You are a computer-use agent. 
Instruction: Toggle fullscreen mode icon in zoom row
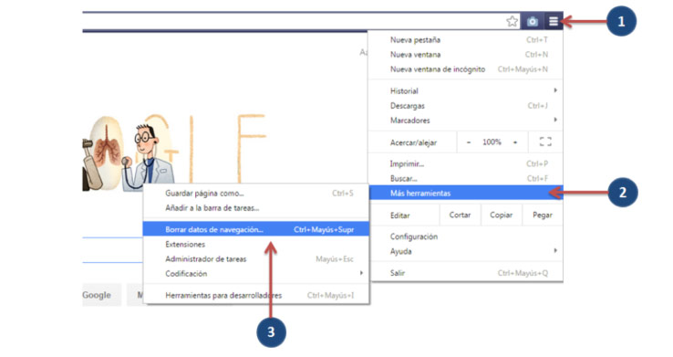click(x=545, y=142)
